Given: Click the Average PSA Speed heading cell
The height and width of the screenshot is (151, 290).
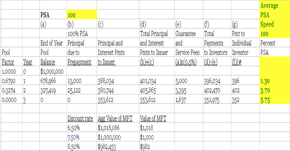Looking at the screenshot, I should tap(269, 15).
